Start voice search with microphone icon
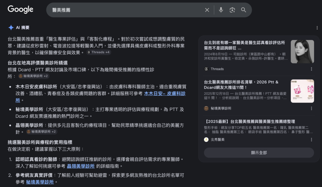The height and width of the screenshot is (187, 322). pos(221,10)
